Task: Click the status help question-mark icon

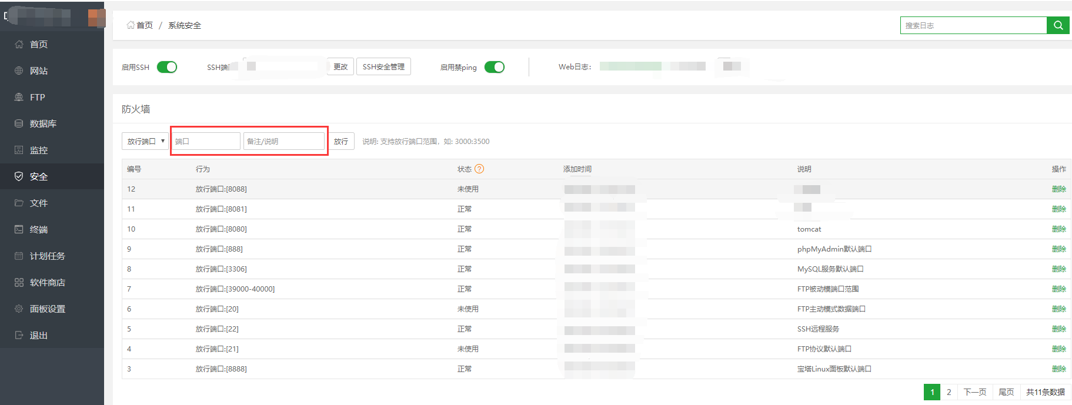Action: 479,169
